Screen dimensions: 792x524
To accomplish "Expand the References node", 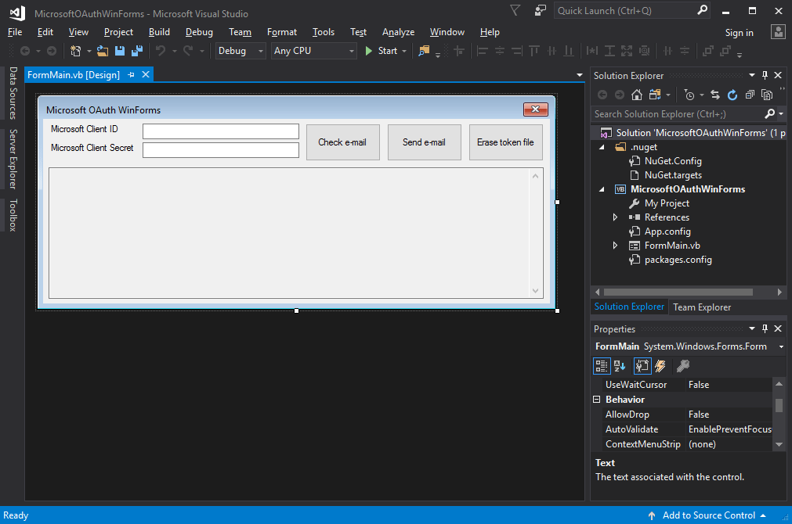I will [615, 217].
